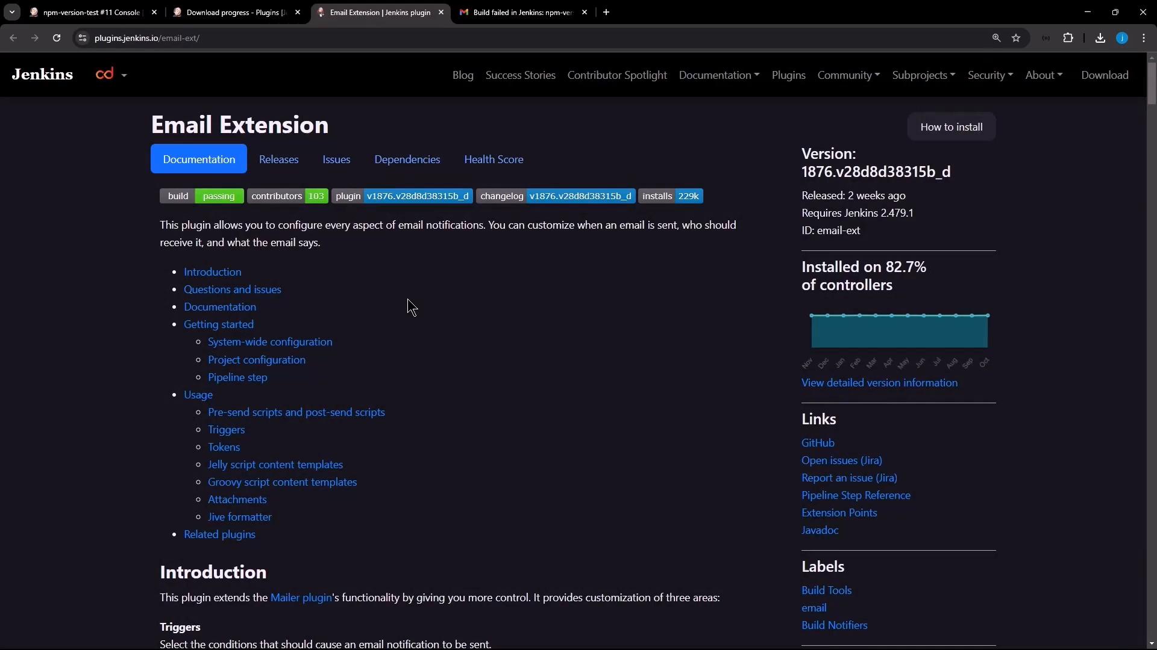This screenshot has width=1157, height=650.
Task: Open Success Stories in the nav bar
Action: [x=520, y=75]
